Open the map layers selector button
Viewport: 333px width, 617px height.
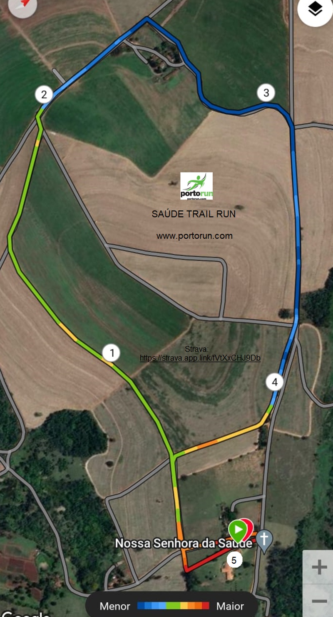coord(315,9)
